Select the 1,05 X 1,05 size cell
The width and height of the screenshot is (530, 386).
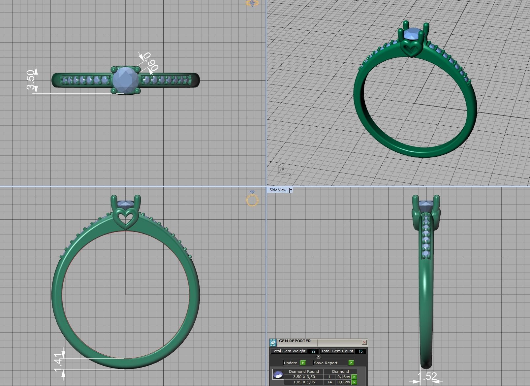click(304, 382)
